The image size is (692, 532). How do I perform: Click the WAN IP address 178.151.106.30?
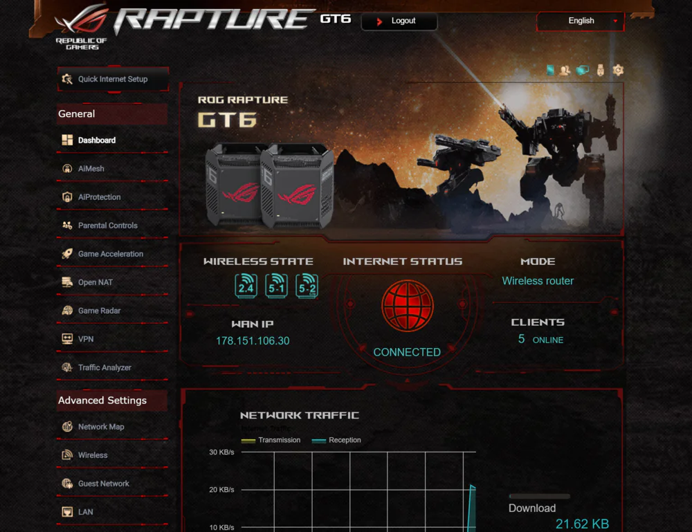253,340
